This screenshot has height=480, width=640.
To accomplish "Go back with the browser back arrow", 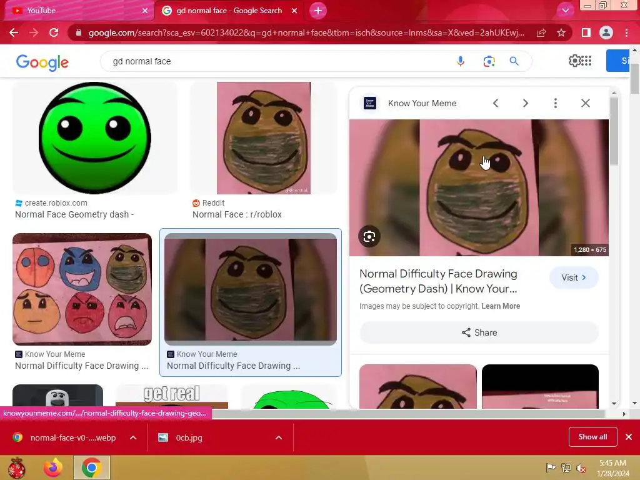I will [14, 32].
